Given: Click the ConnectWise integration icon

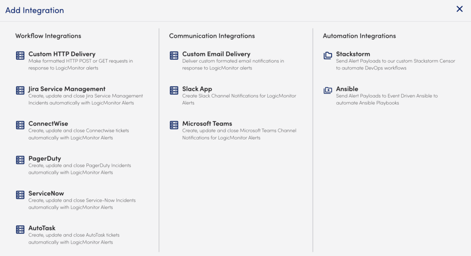Looking at the screenshot, I should coord(20,125).
